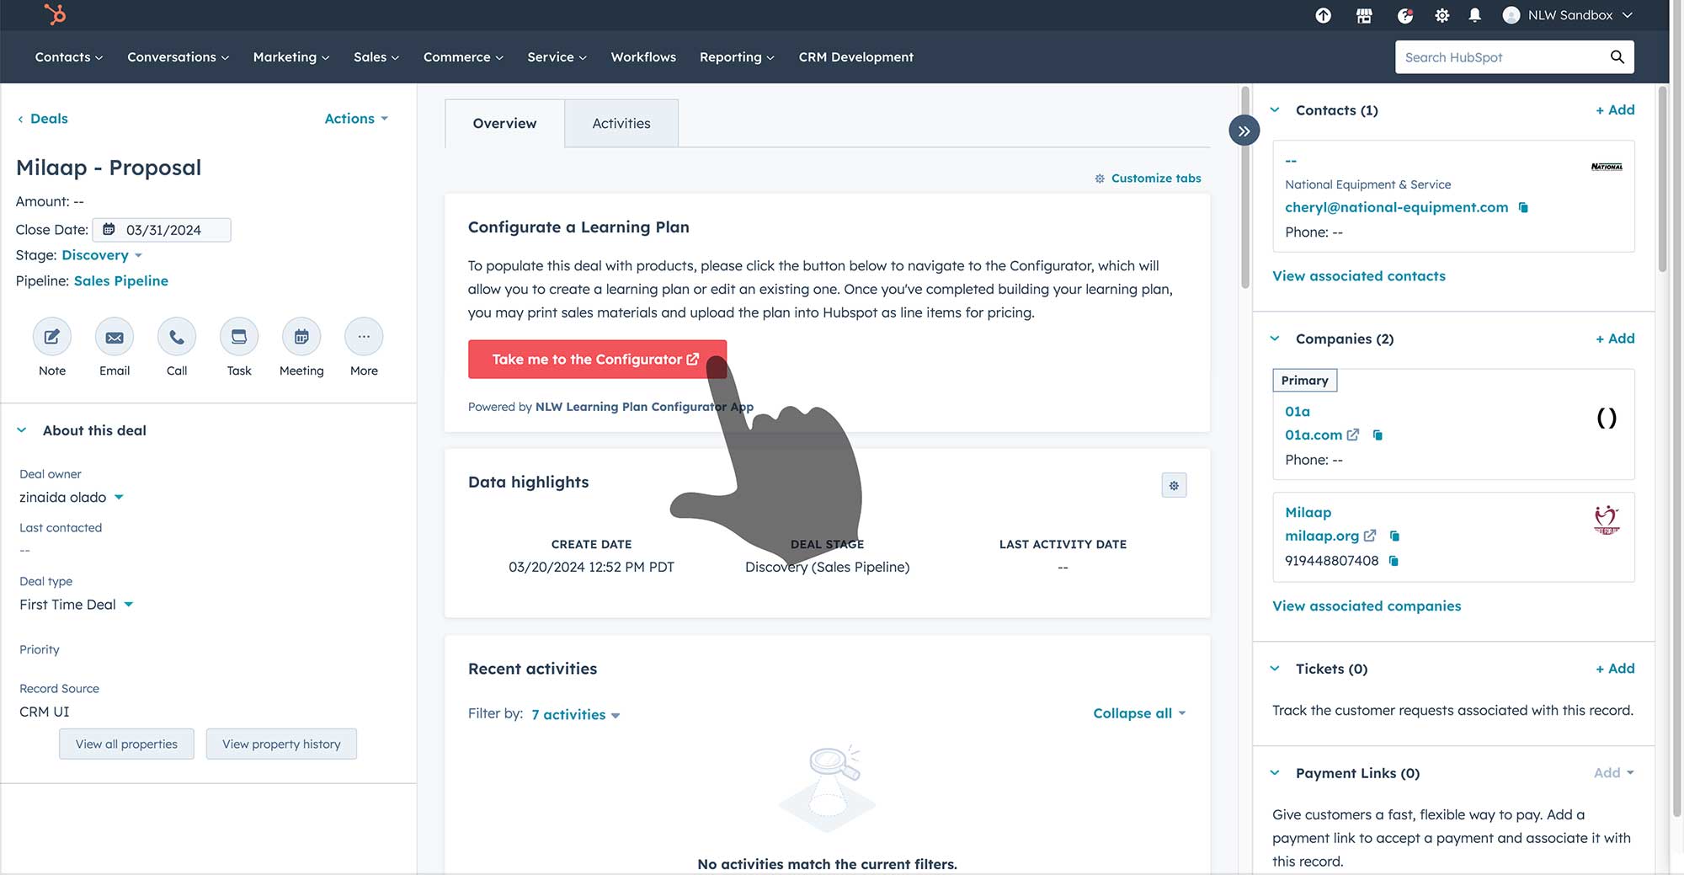Screen dimensions: 1684x875
Task: Copy cheryl@national-equipment.com email address
Action: (1523, 207)
